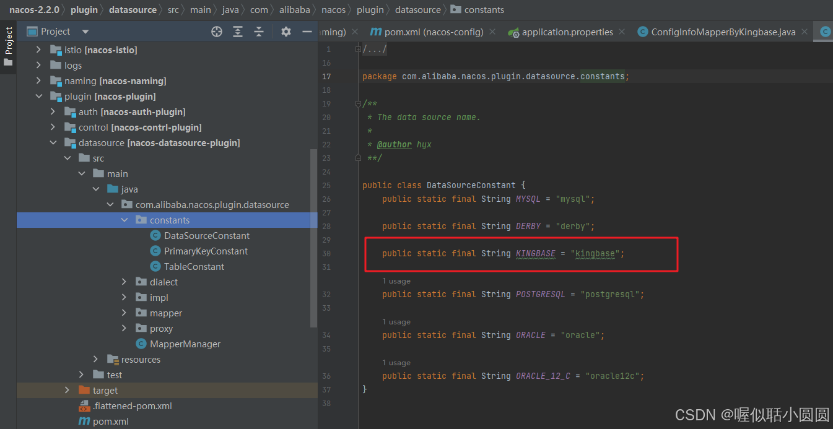
Task: Click the KINGBASE constant name
Action: click(x=536, y=253)
